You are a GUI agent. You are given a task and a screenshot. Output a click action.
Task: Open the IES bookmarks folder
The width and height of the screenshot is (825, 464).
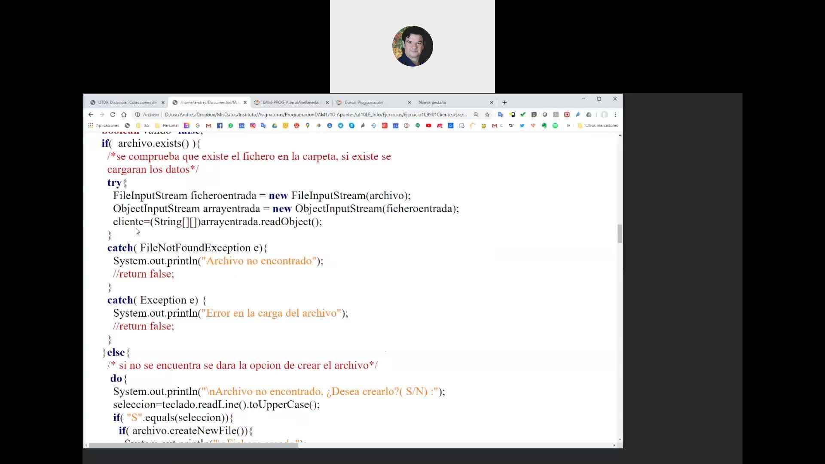pyautogui.click(x=143, y=125)
